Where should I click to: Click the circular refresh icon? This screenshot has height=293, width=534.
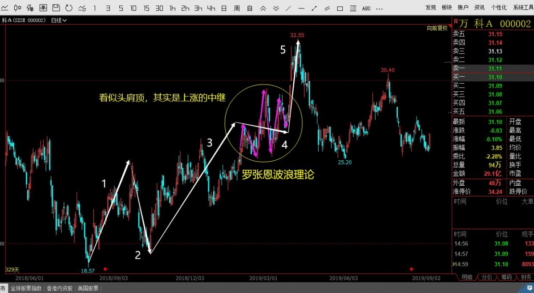click(x=69, y=8)
